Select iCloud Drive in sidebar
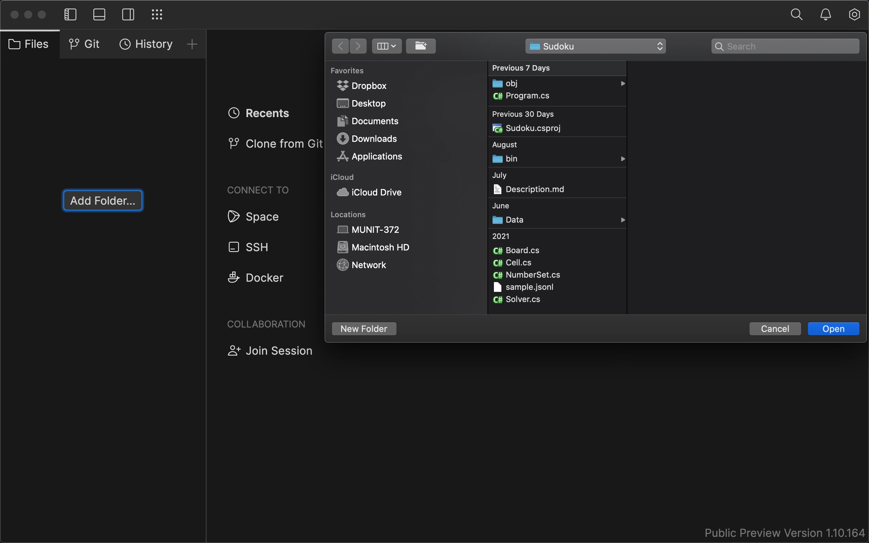The height and width of the screenshot is (543, 869). [x=375, y=193]
